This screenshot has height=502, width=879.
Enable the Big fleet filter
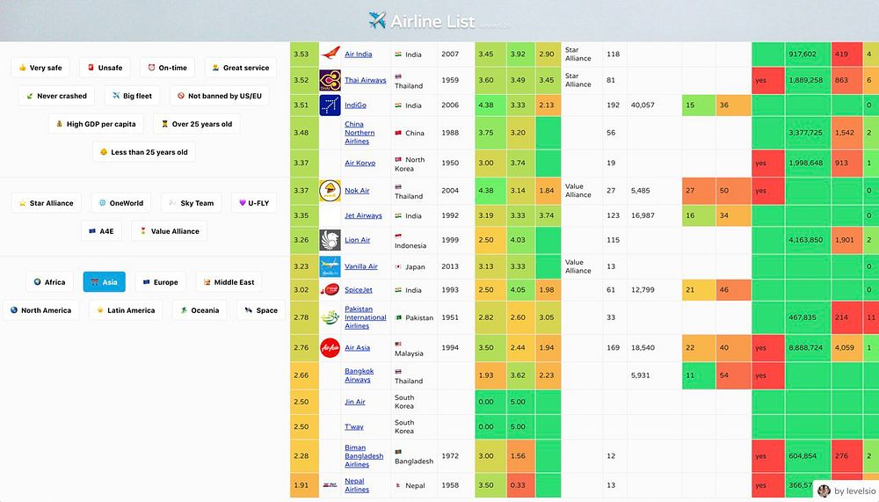point(132,95)
